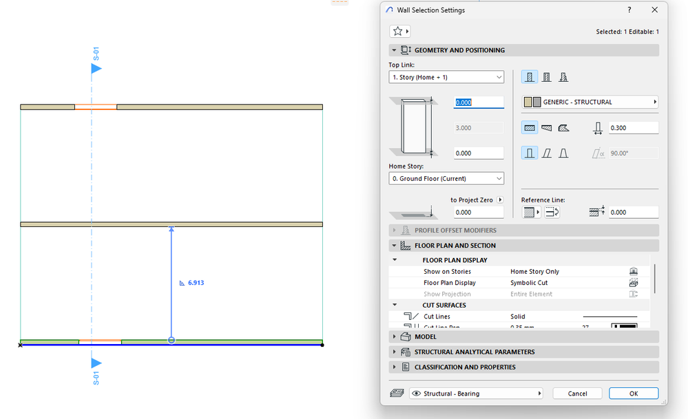Screen dimensions: 688x419
Task: Collapse the FLOOR PLAN DISPLAY group
Action: point(395,260)
